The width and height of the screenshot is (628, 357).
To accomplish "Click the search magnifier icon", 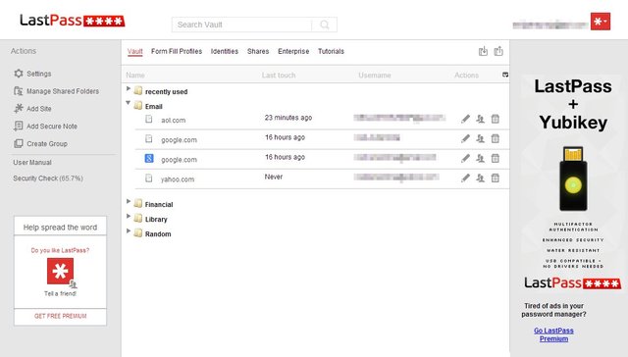I will point(325,25).
